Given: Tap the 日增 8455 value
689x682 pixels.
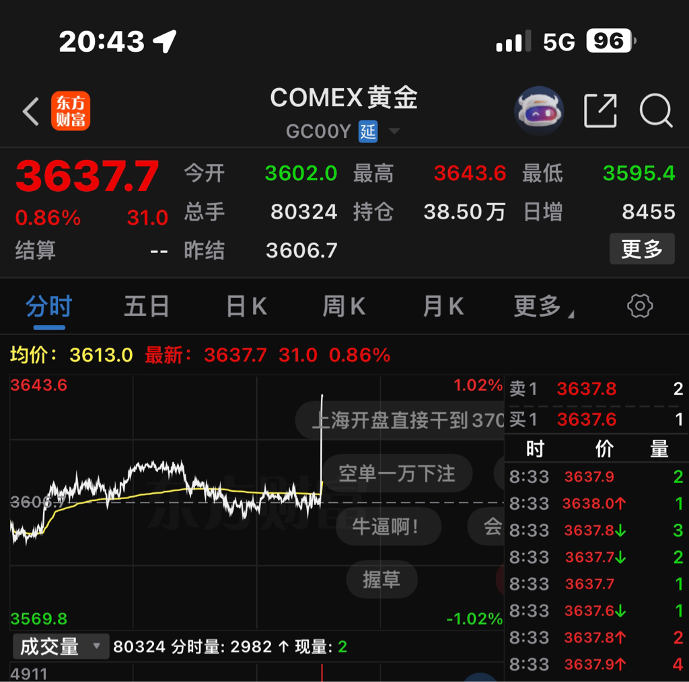Looking at the screenshot, I should tap(648, 212).
